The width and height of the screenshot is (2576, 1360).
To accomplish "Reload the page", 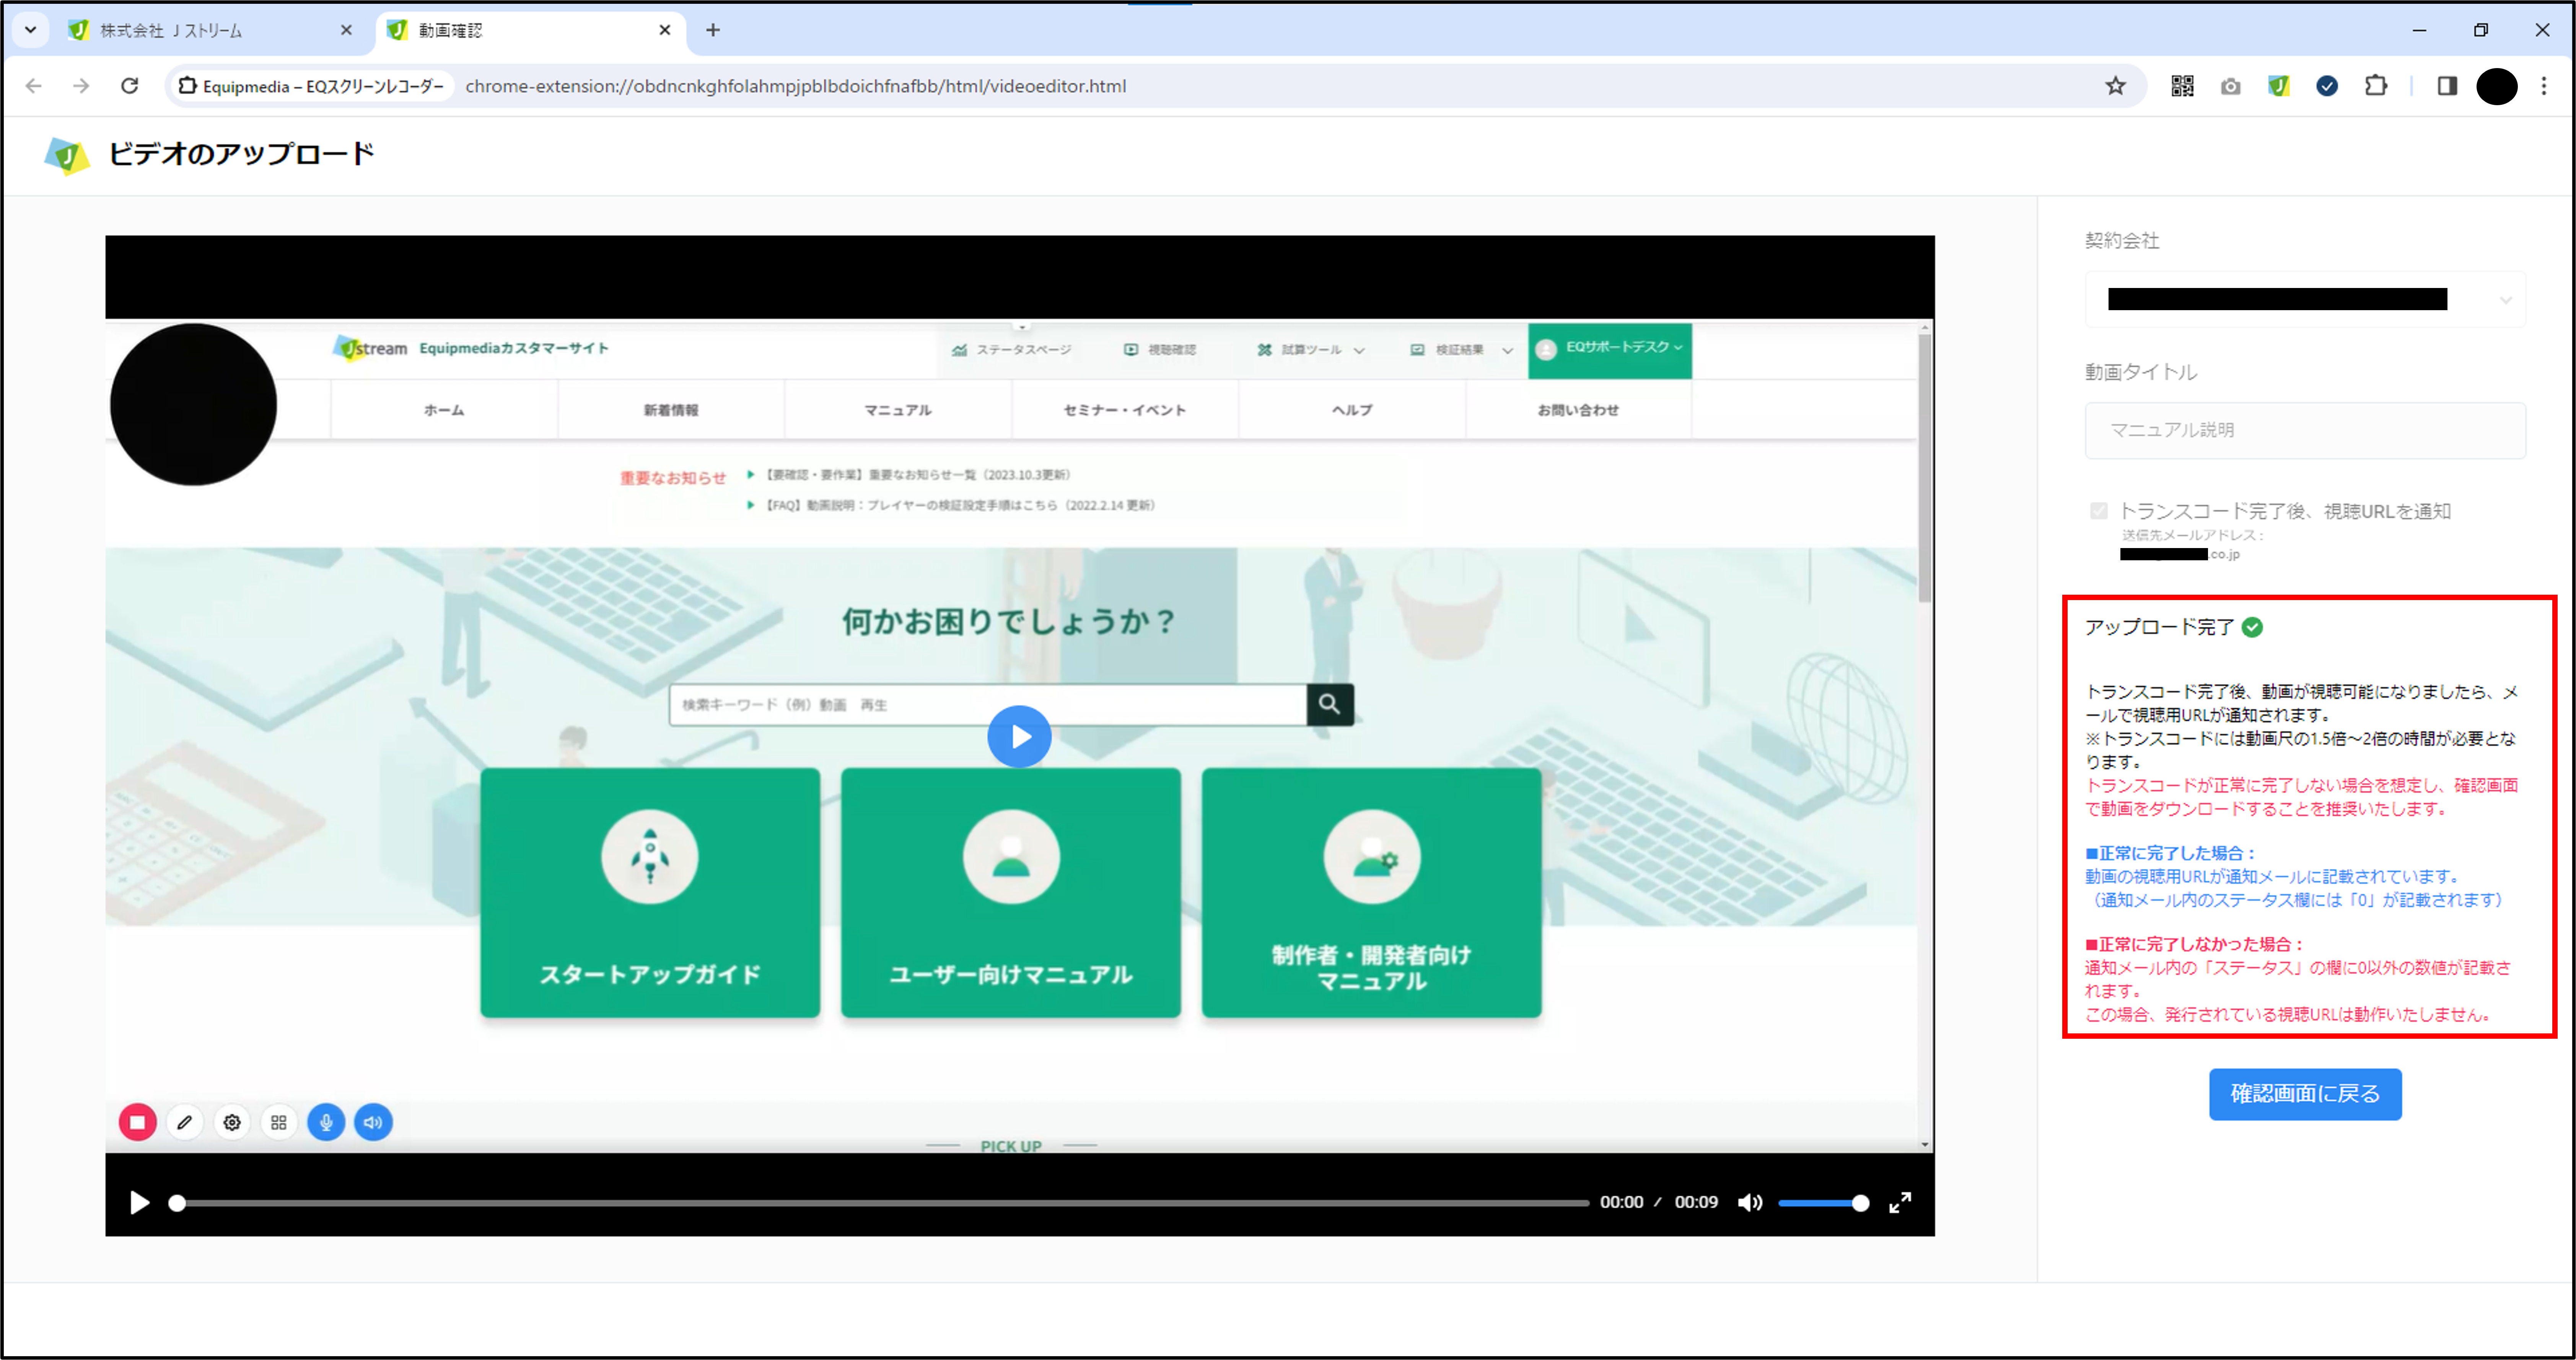I will click(130, 86).
